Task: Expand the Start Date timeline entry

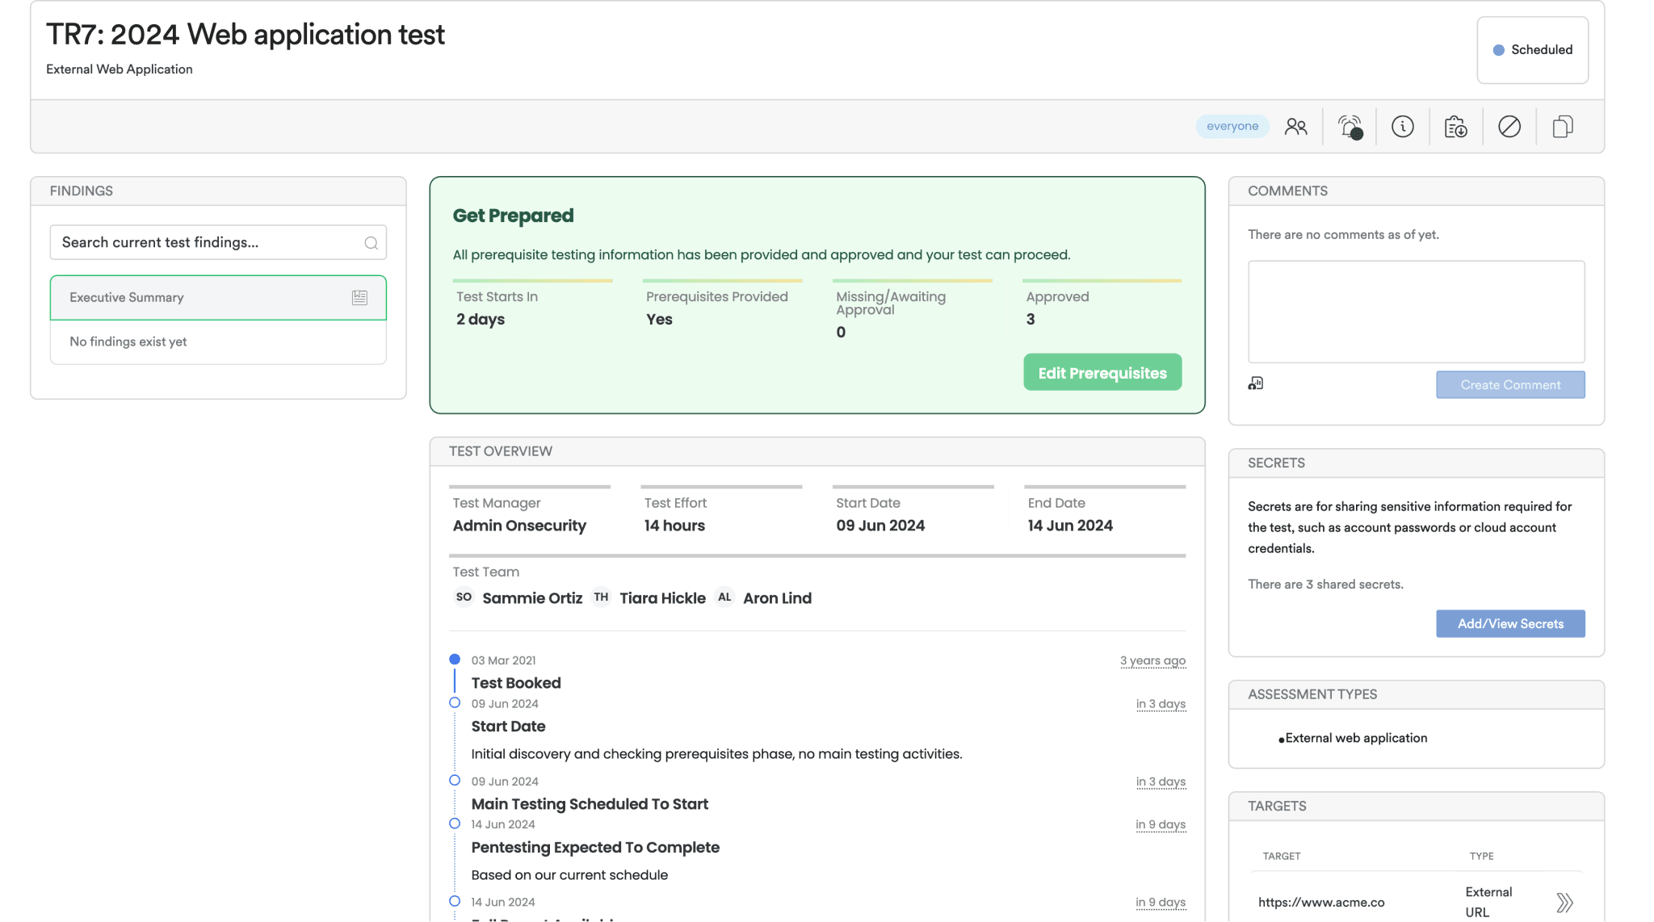Action: pos(454,702)
